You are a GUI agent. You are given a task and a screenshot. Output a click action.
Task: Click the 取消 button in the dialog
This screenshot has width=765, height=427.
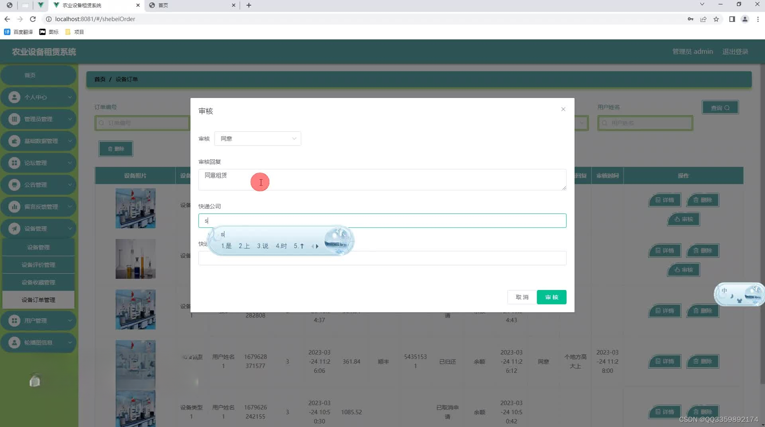(x=522, y=297)
